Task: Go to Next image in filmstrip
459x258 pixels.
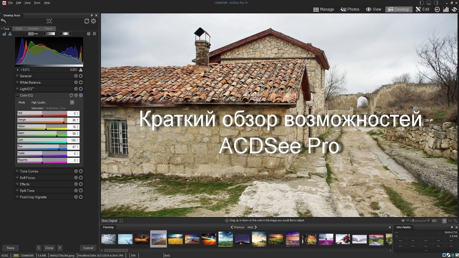Action: (252, 227)
